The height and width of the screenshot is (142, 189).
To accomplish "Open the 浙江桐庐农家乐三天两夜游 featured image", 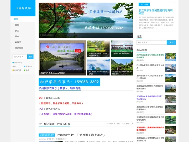I will (x=62, y=58).
